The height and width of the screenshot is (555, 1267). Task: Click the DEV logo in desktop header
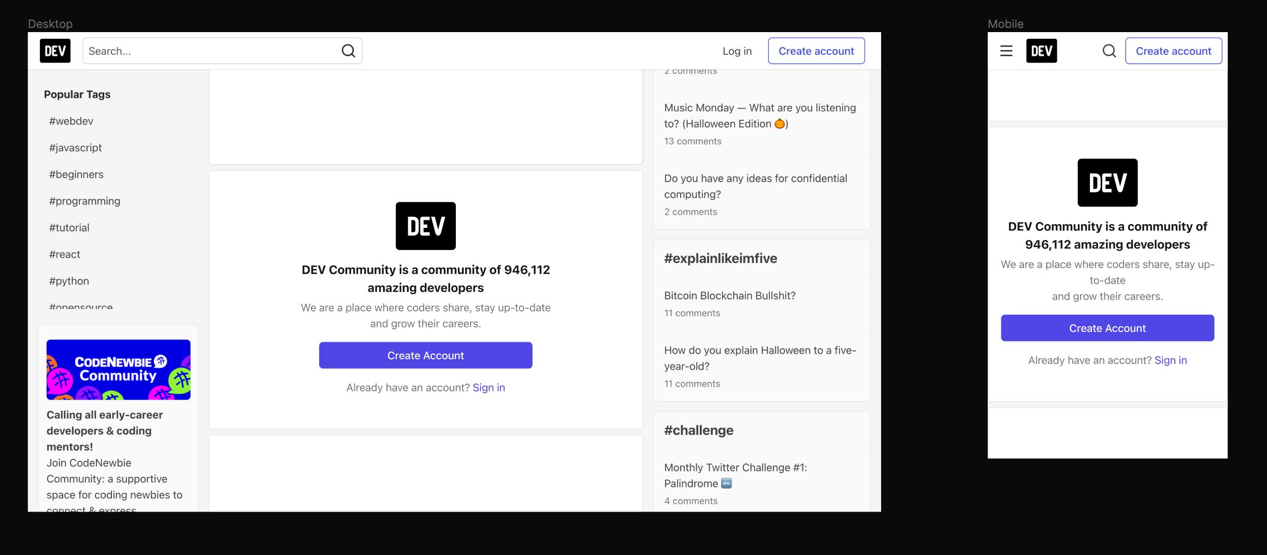(x=54, y=50)
